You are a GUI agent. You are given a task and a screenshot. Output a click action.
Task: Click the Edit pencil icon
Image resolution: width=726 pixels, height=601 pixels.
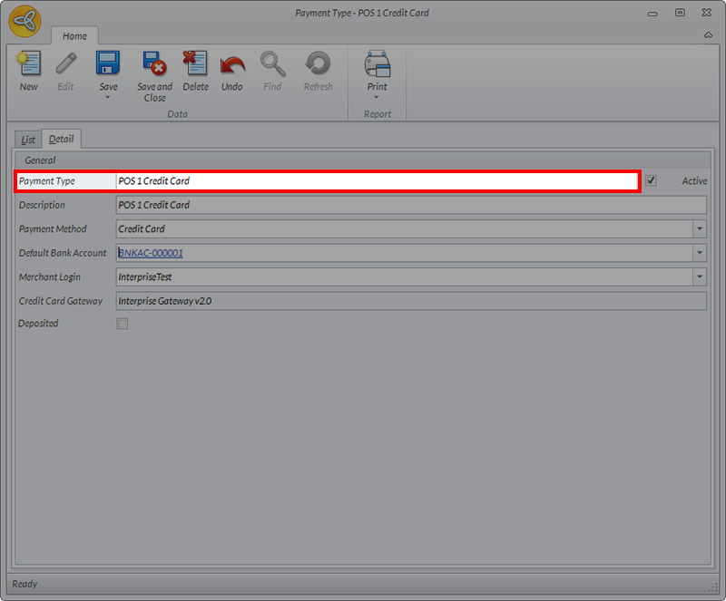66,64
